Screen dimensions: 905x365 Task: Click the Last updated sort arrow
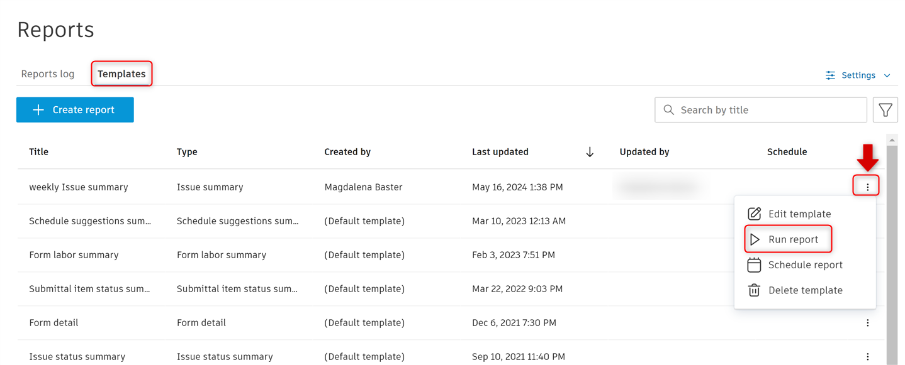coord(590,152)
